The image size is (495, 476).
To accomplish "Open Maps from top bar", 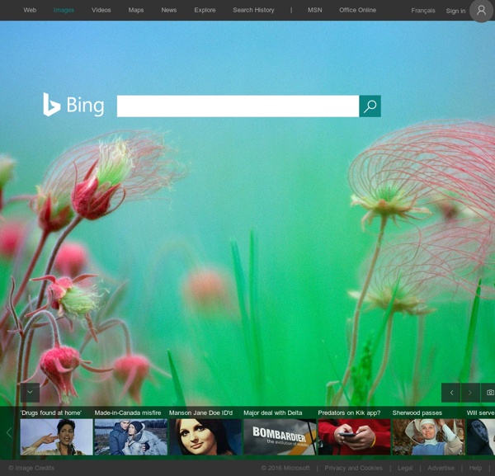I will [x=136, y=10].
